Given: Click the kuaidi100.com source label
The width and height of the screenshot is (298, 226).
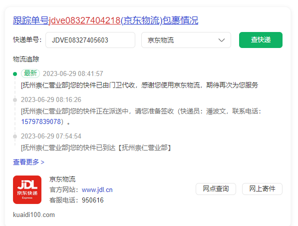Looking at the screenshot, I should click(34, 215).
